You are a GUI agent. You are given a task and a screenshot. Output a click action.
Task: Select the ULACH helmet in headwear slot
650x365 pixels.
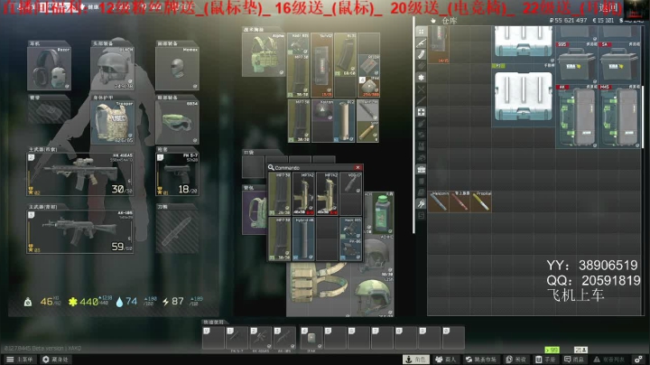click(x=113, y=68)
